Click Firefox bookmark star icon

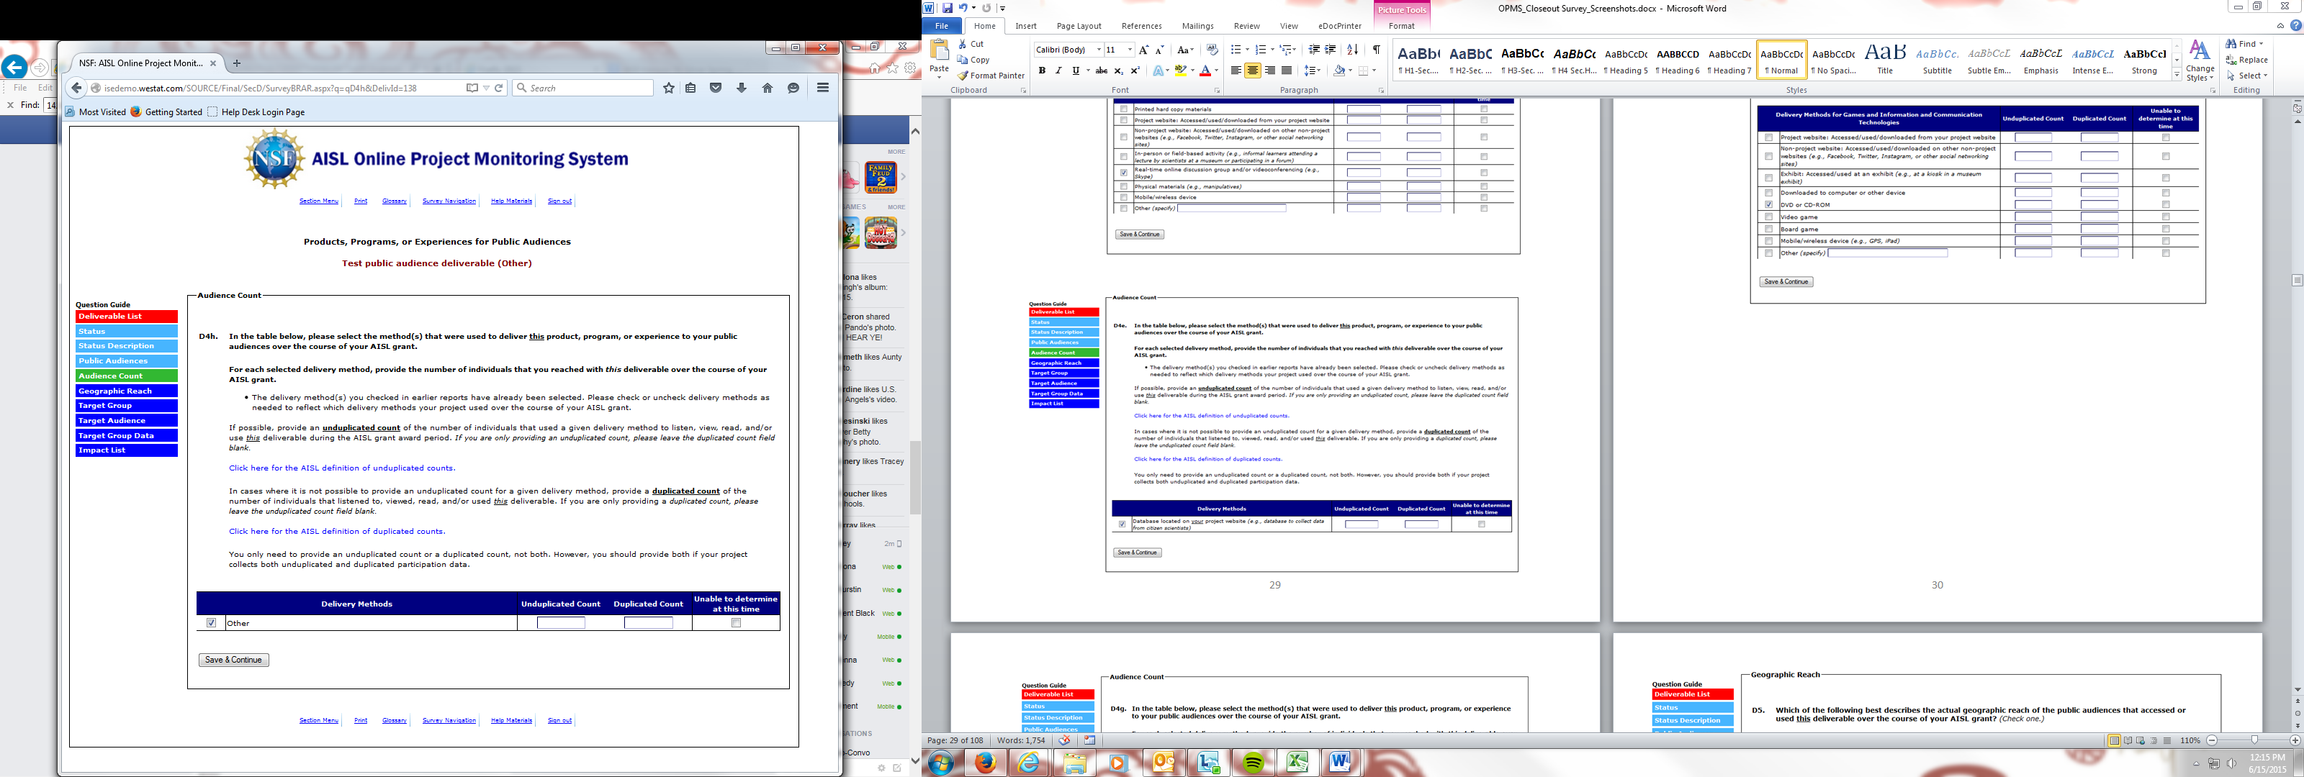[x=668, y=88]
